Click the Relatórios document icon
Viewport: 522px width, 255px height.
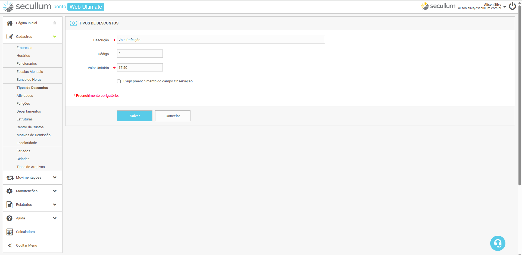(10, 205)
